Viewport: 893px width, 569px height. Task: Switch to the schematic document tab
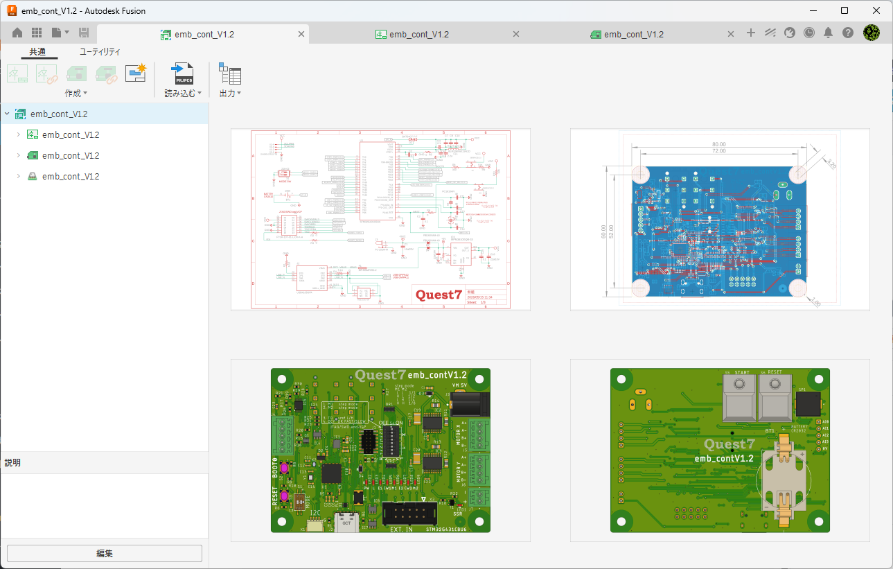click(418, 34)
